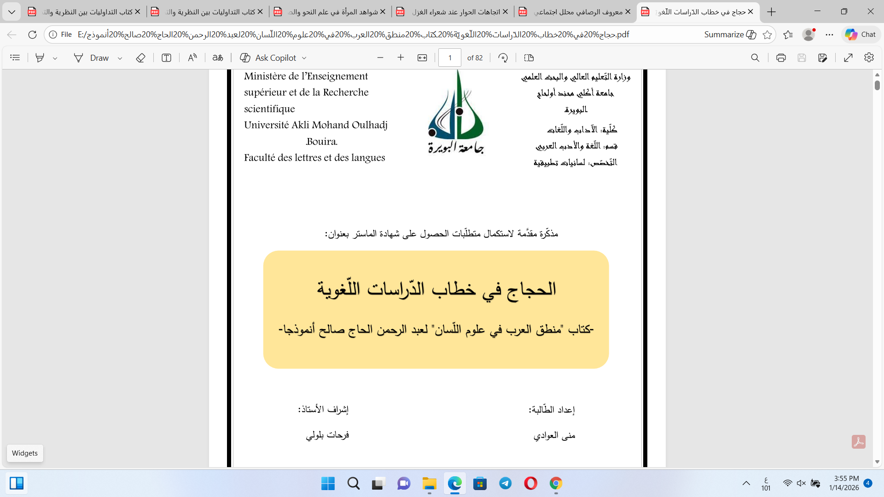Viewport: 884px width, 497px height.
Task: Select the active حجاج في خطاب tab
Action: [x=698, y=12]
